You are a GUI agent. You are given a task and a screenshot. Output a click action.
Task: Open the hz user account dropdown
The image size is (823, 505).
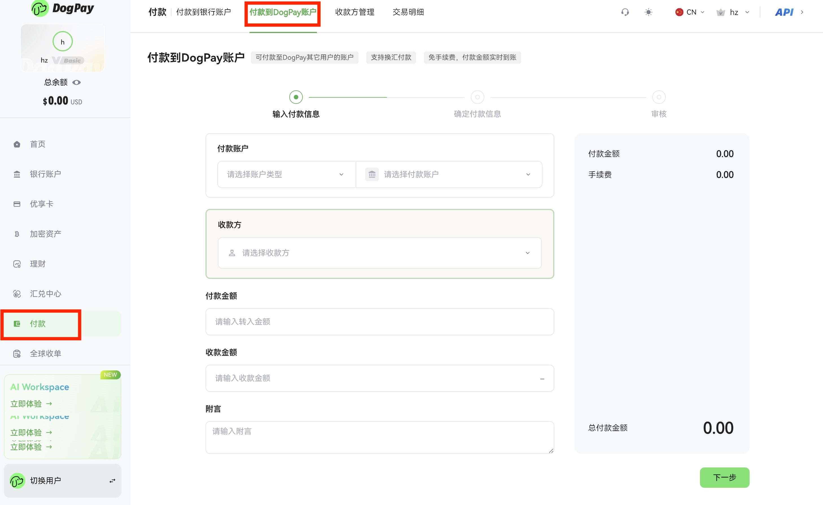click(733, 12)
